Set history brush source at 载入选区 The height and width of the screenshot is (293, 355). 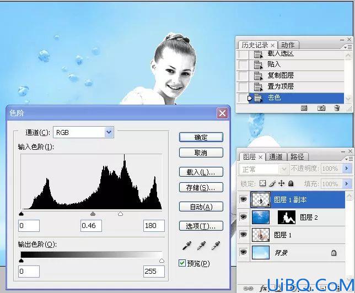[243, 55]
